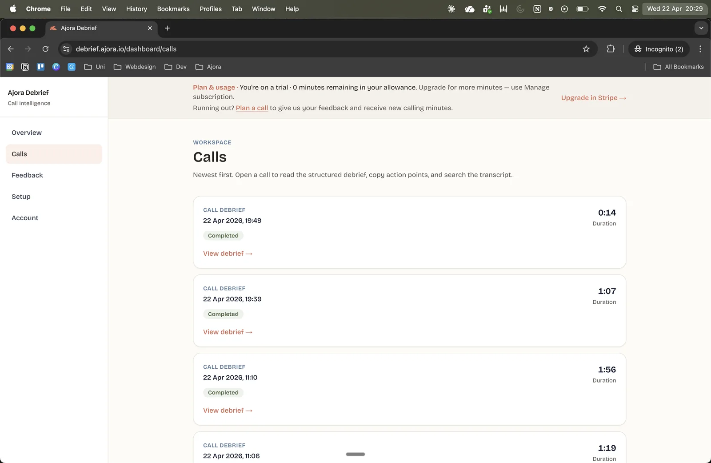
Task: View debrief for the 19:49 call
Action: point(228,254)
